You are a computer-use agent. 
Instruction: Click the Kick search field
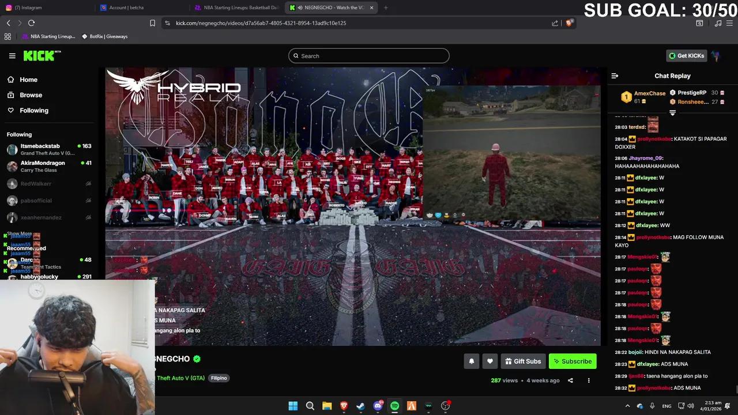[x=369, y=56]
